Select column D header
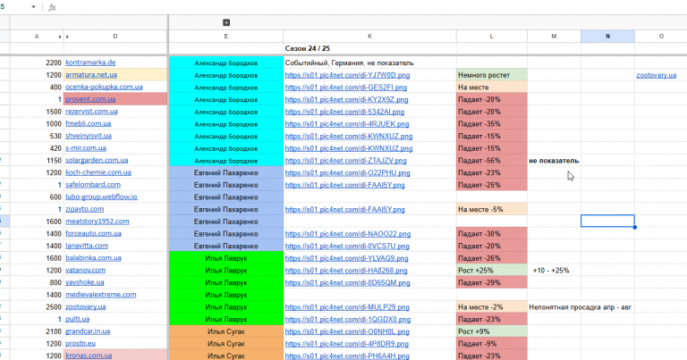This screenshot has width=687, height=360. coord(115,37)
